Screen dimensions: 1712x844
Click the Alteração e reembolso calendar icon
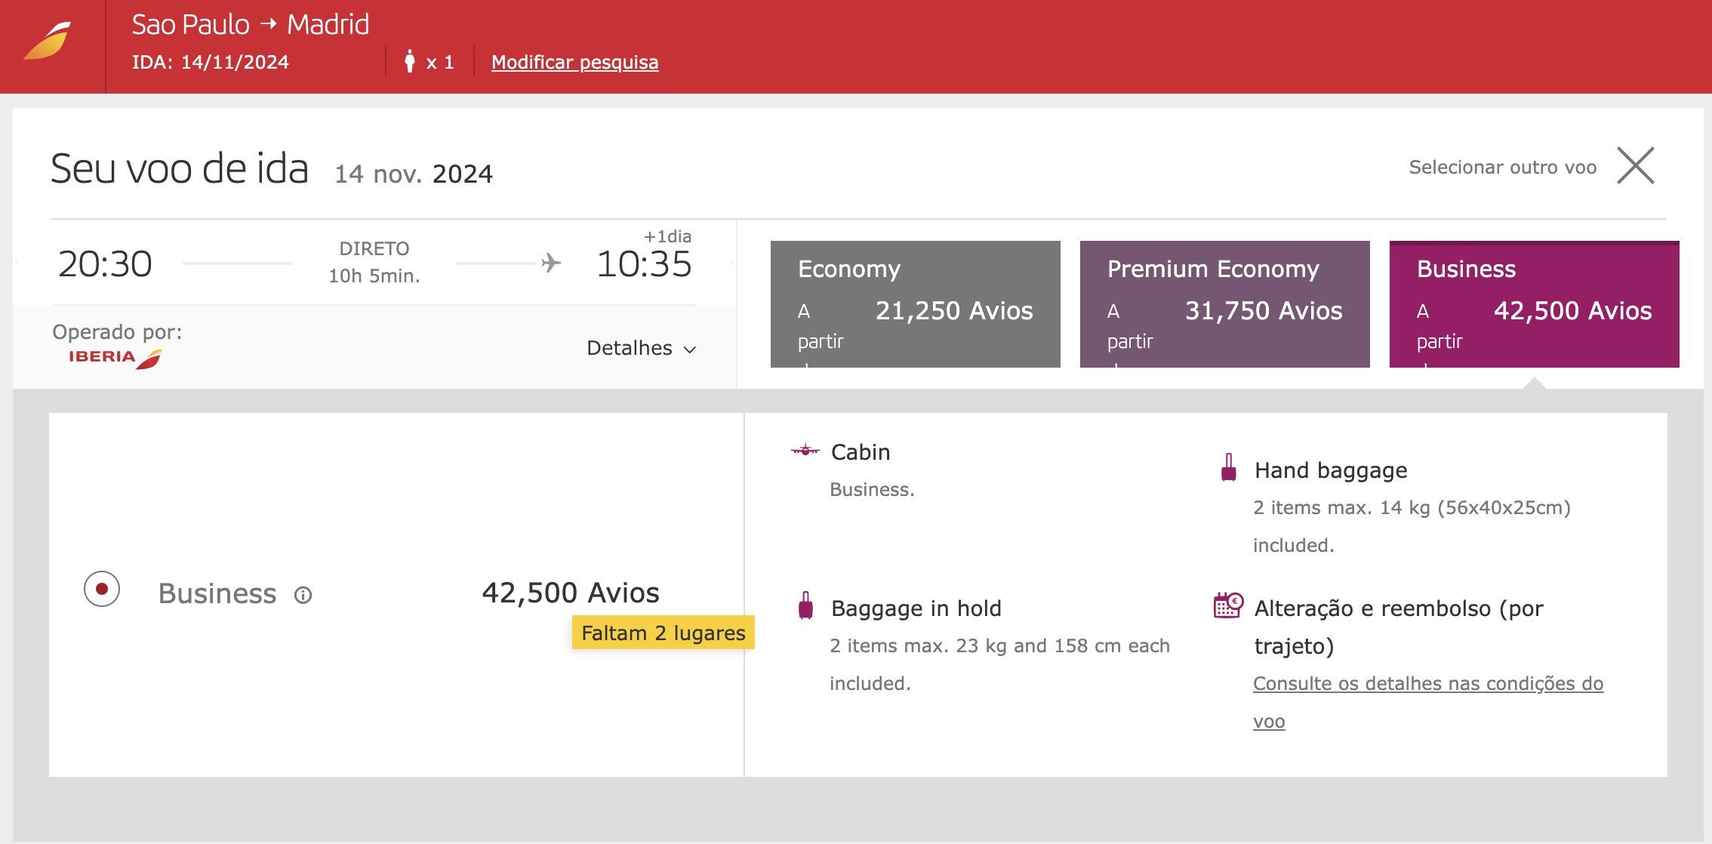1228,605
